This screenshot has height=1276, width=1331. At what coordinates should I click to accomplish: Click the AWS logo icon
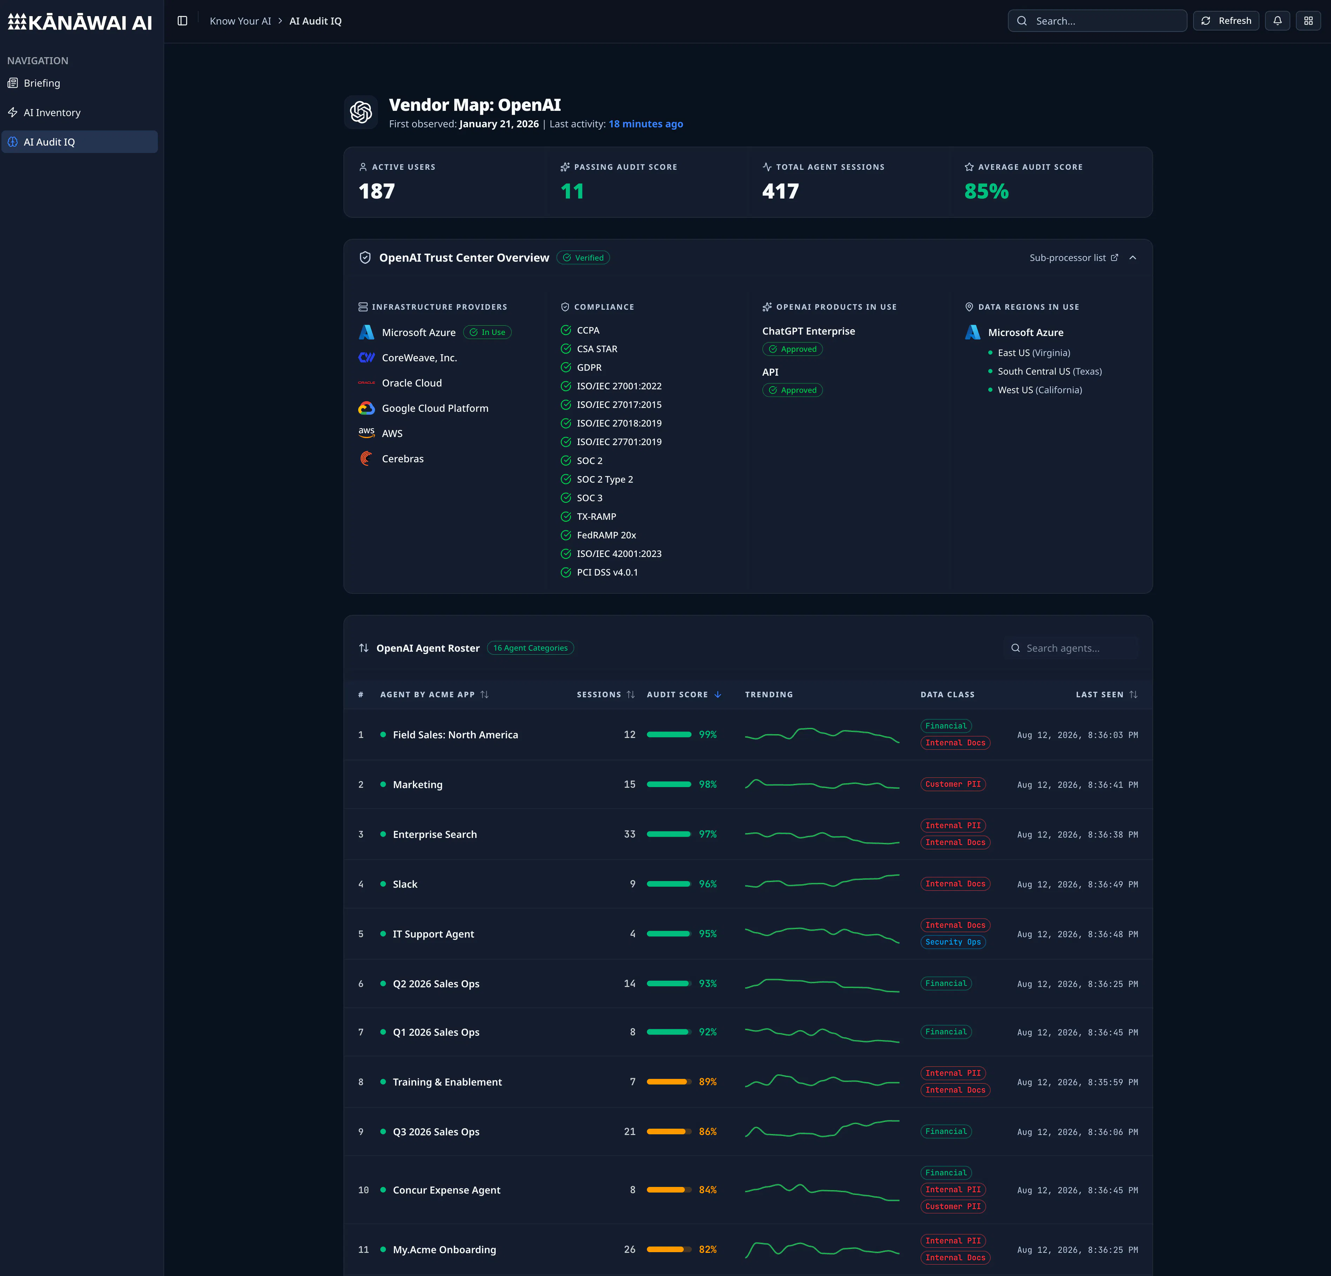pyautogui.click(x=366, y=432)
